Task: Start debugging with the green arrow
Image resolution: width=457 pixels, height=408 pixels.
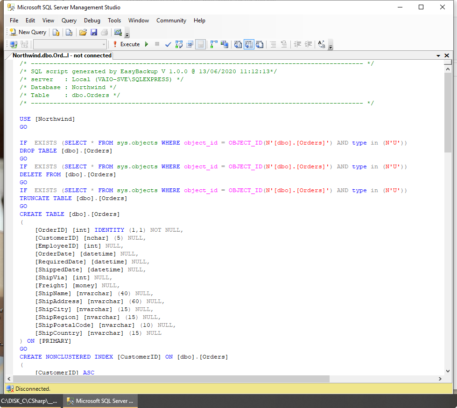Action: tap(147, 44)
